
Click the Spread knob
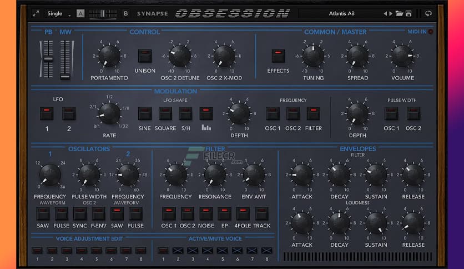[x=357, y=56]
